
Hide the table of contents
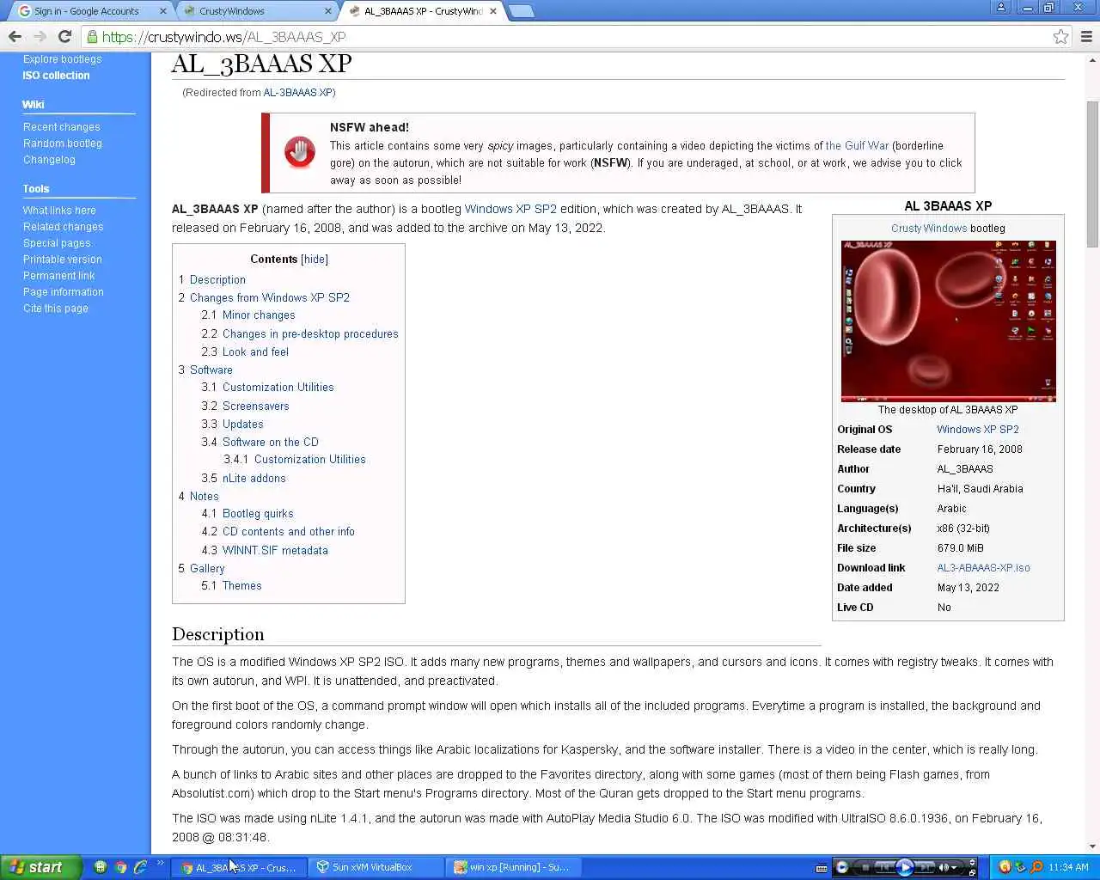pos(315,259)
